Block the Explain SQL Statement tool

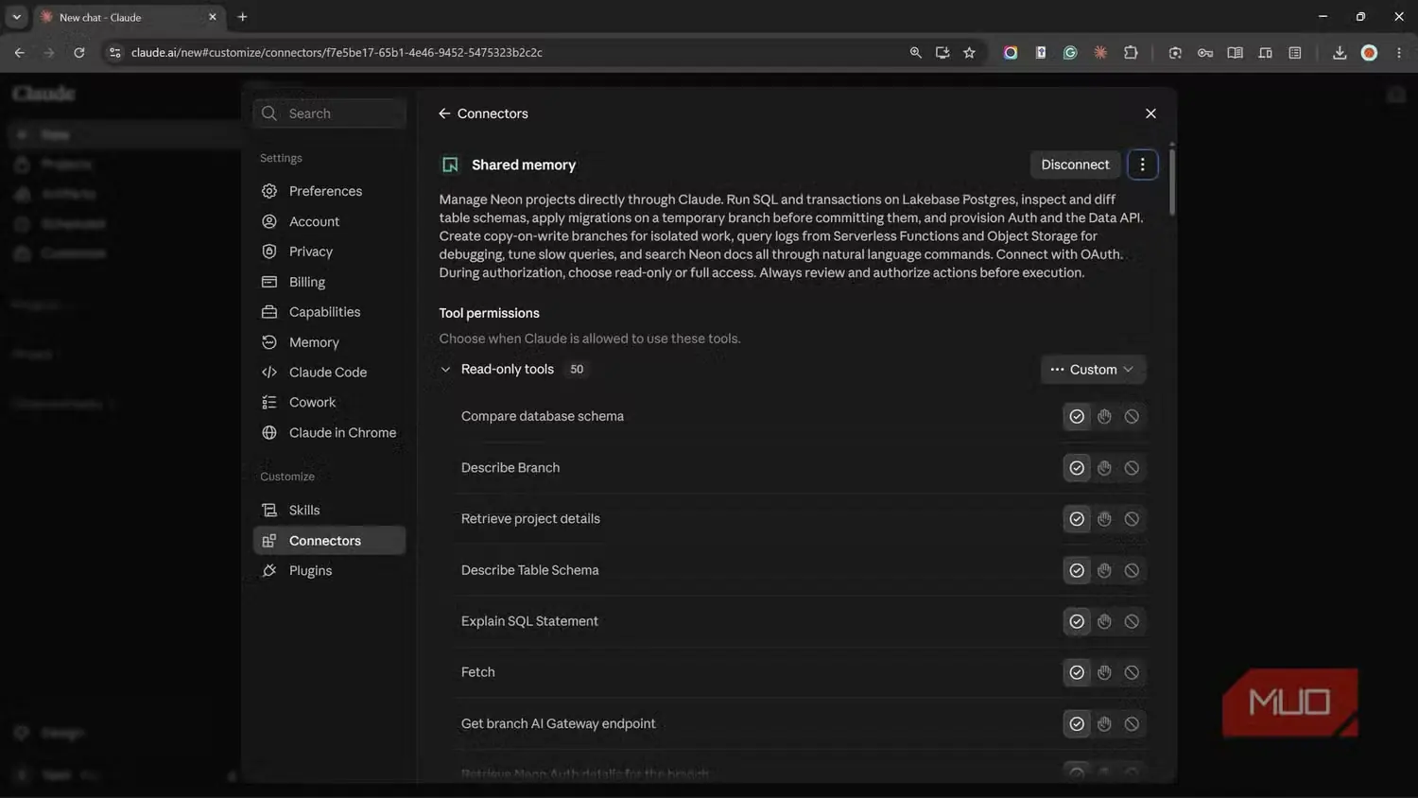[x=1132, y=621]
